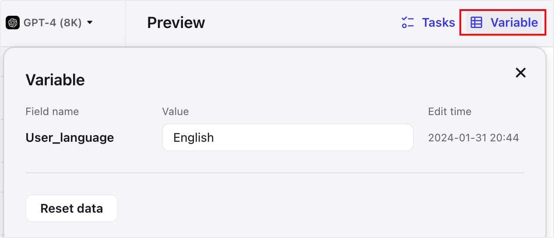This screenshot has width=554, height=238.
Task: Click the divider line above Reset data
Action: (x=275, y=173)
